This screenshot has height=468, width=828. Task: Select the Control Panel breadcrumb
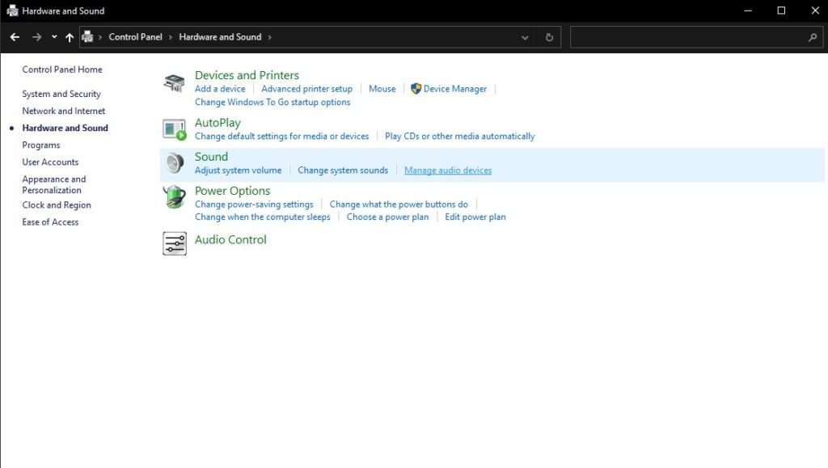point(135,37)
